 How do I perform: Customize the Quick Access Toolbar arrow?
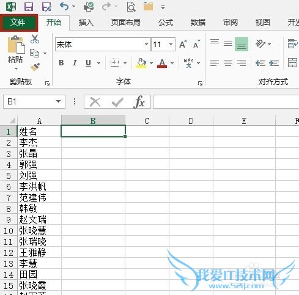pos(163,7)
